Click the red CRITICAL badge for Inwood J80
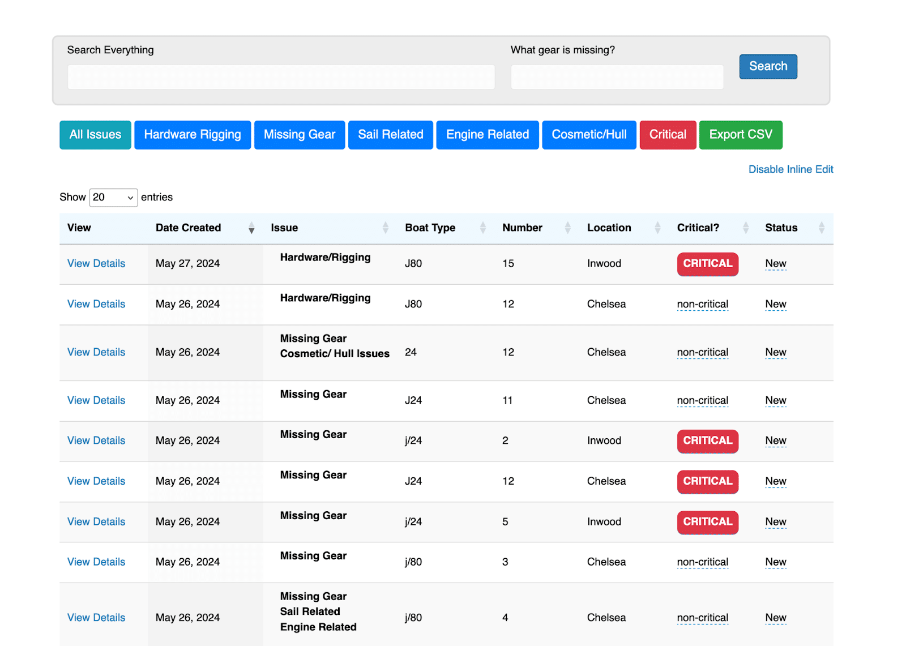 point(707,264)
